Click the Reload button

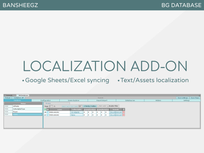point(8,98)
